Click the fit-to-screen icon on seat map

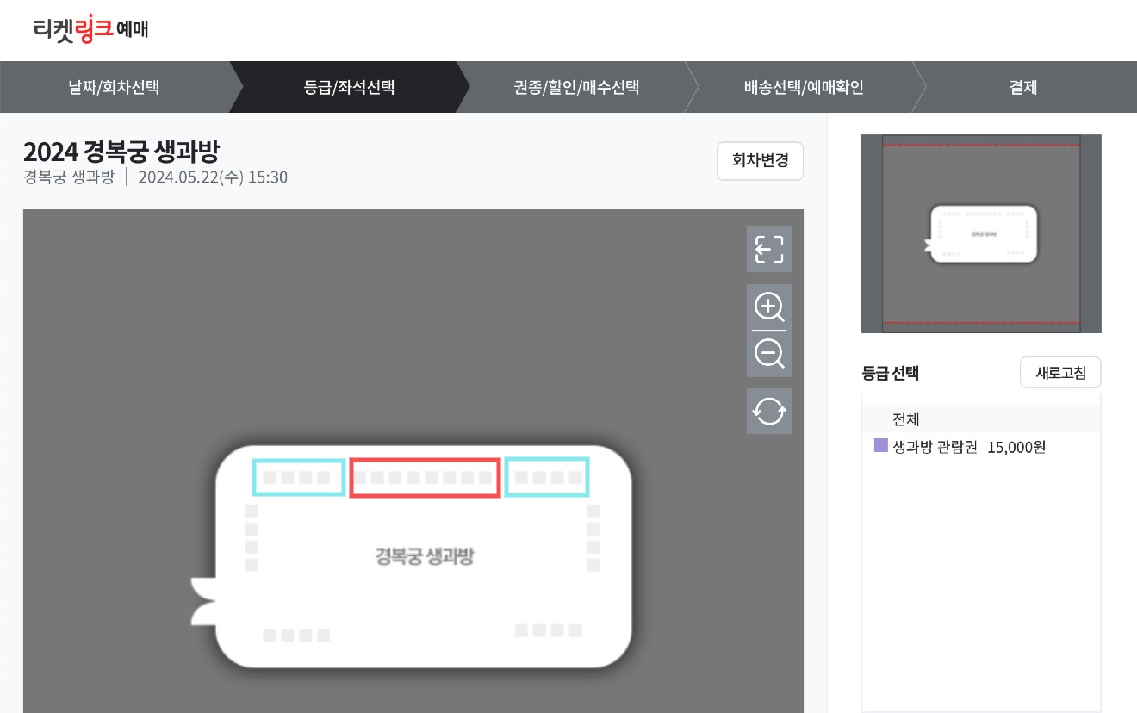[x=769, y=249]
